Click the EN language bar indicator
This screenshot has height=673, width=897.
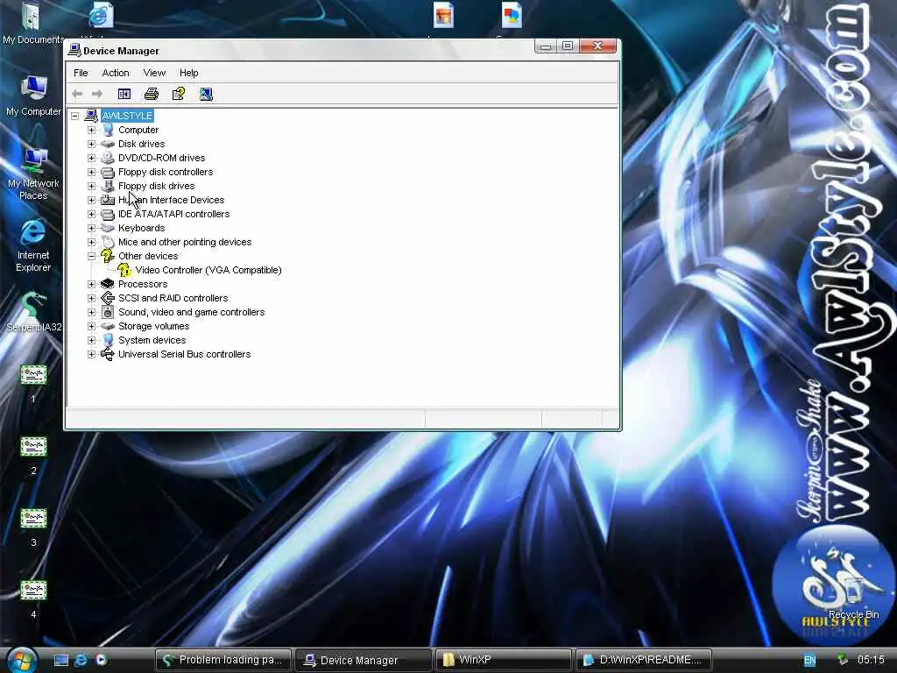tap(809, 660)
